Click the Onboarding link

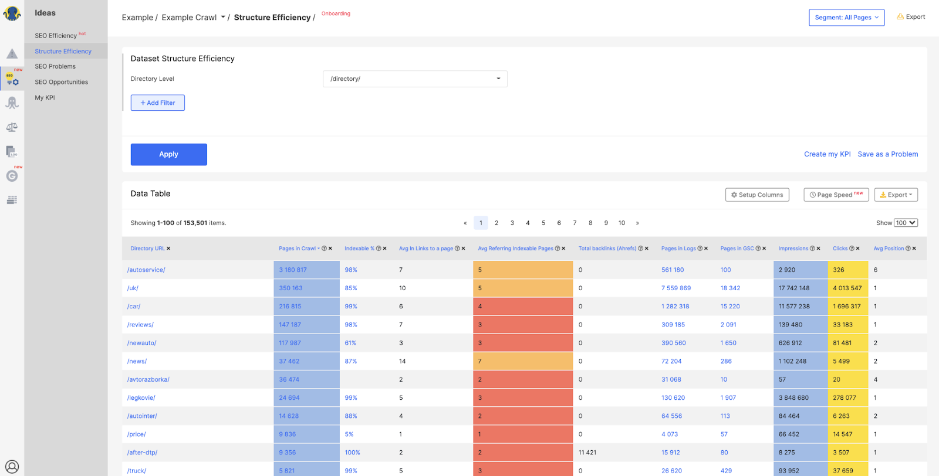pos(336,13)
